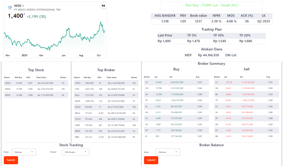Click Top Stock Net Buy column header
283x166 pixels.
pos(18,77)
